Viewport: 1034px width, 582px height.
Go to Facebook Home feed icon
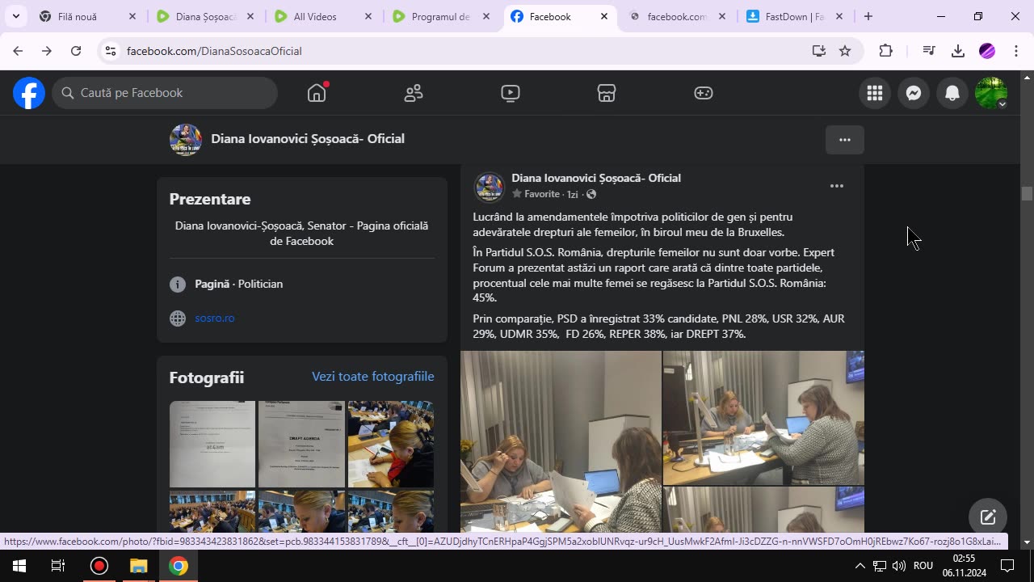(x=317, y=93)
